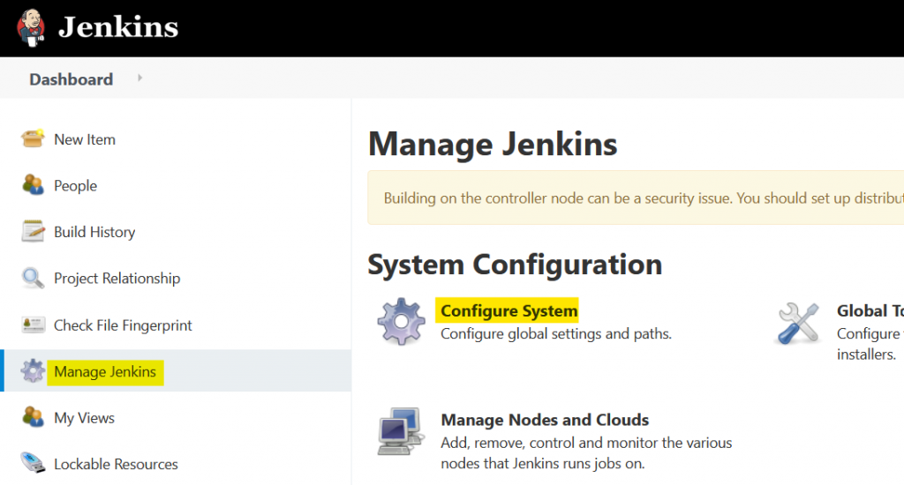
Task: Open My Views link
Action: (x=84, y=418)
